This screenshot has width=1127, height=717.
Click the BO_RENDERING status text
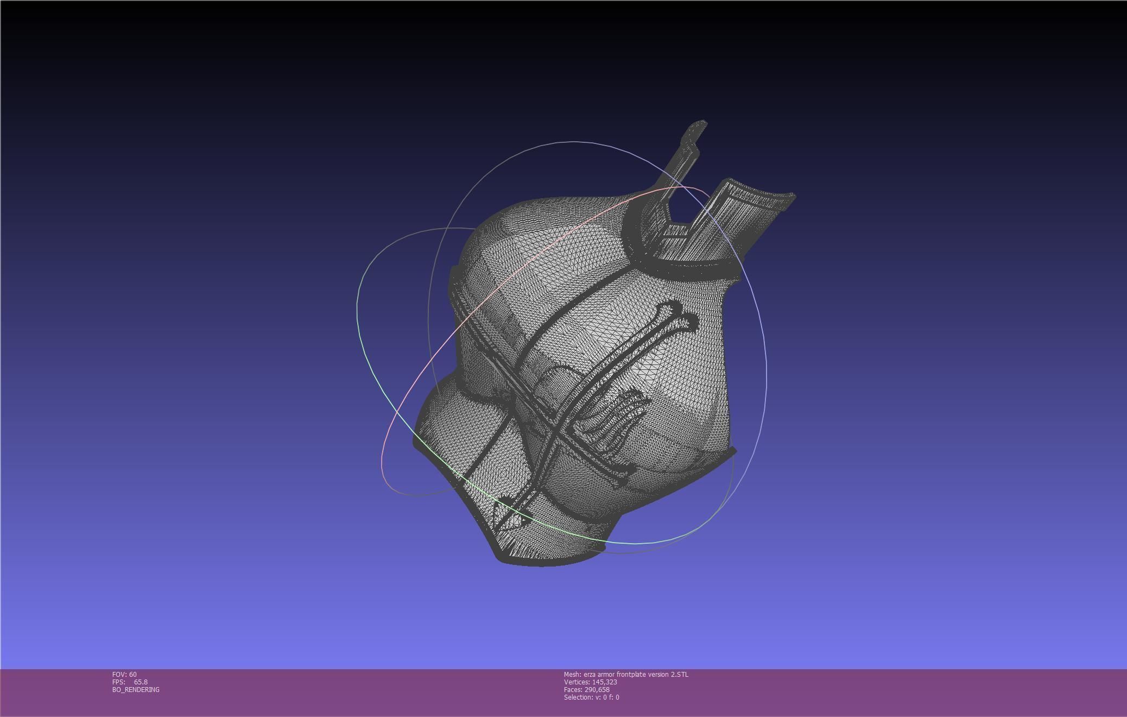pos(136,689)
